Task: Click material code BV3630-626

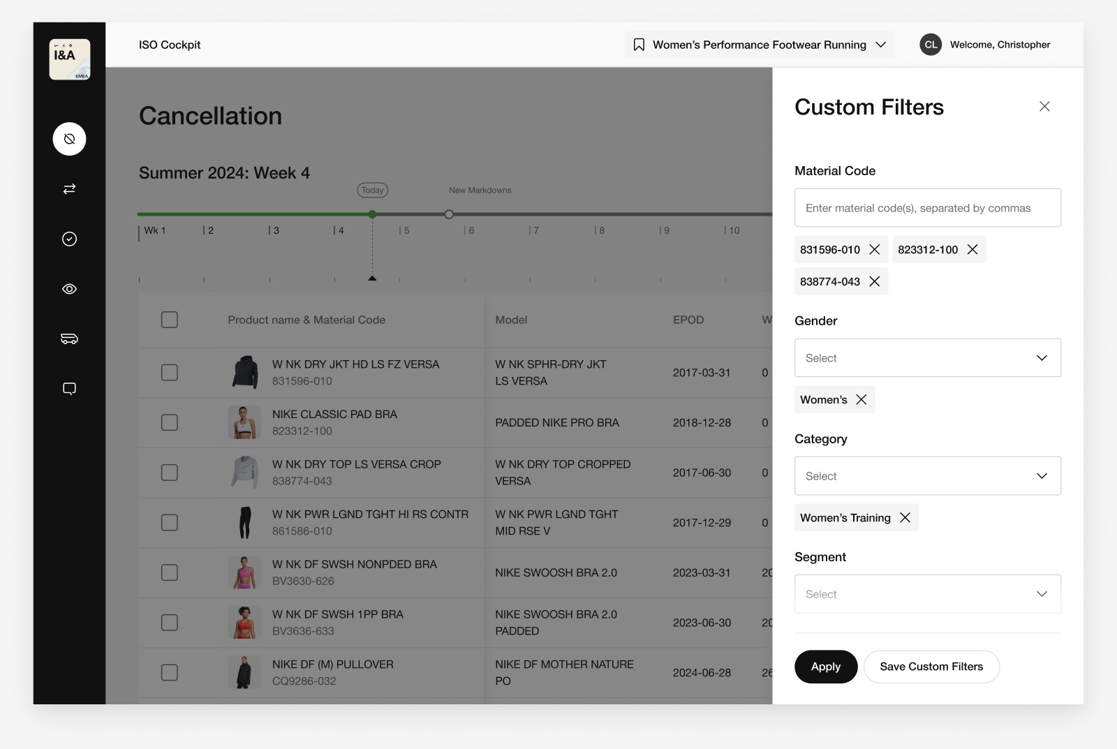Action: (x=303, y=581)
